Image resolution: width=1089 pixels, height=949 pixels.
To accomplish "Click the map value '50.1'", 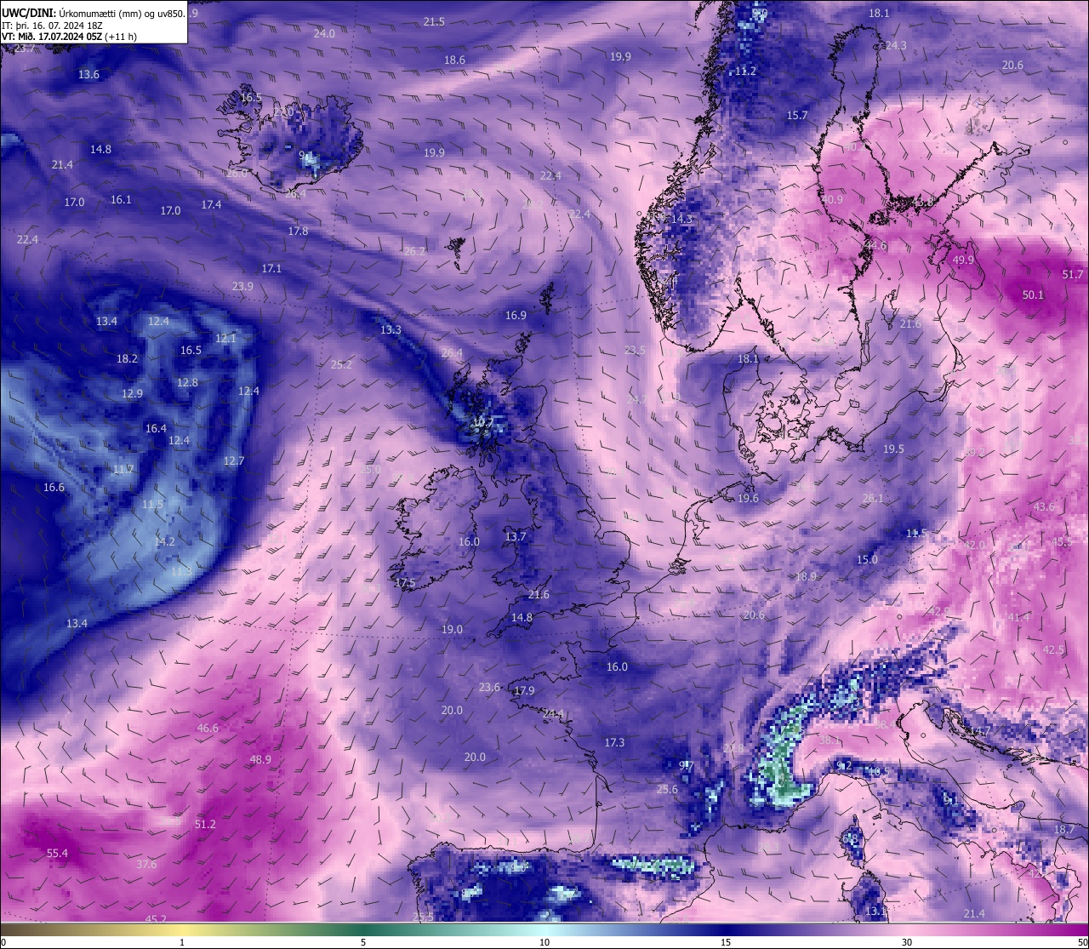I will click(x=1033, y=294).
